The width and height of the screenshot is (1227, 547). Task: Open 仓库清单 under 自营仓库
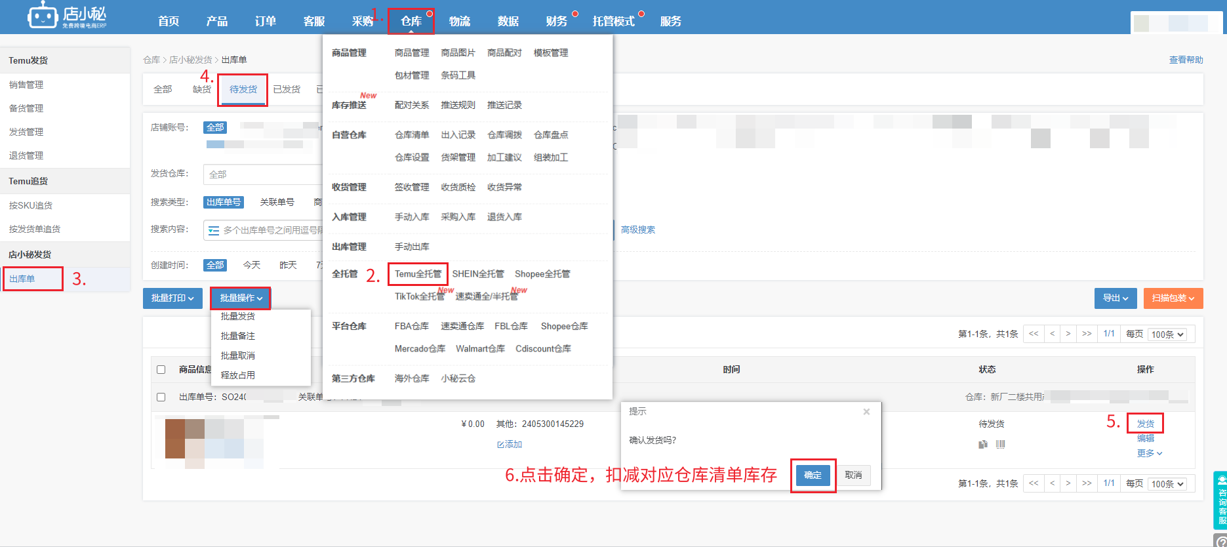(411, 134)
